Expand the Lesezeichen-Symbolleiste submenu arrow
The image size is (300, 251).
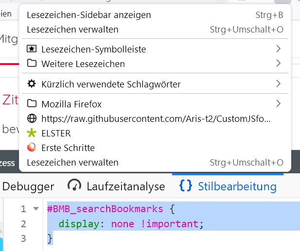tap(278, 49)
